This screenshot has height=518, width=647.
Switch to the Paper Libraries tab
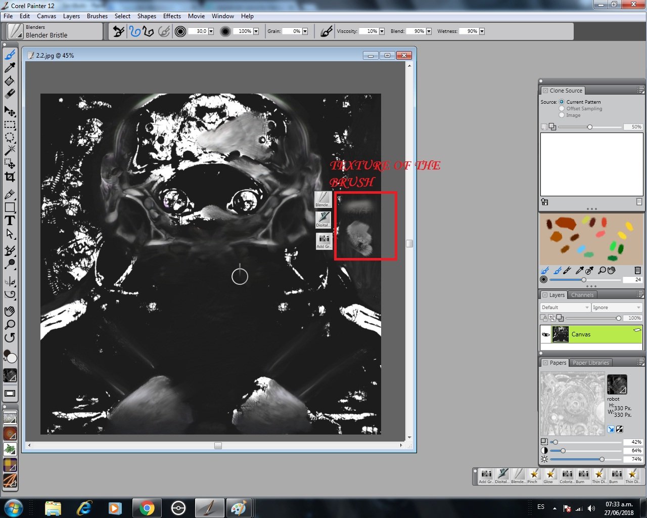591,363
